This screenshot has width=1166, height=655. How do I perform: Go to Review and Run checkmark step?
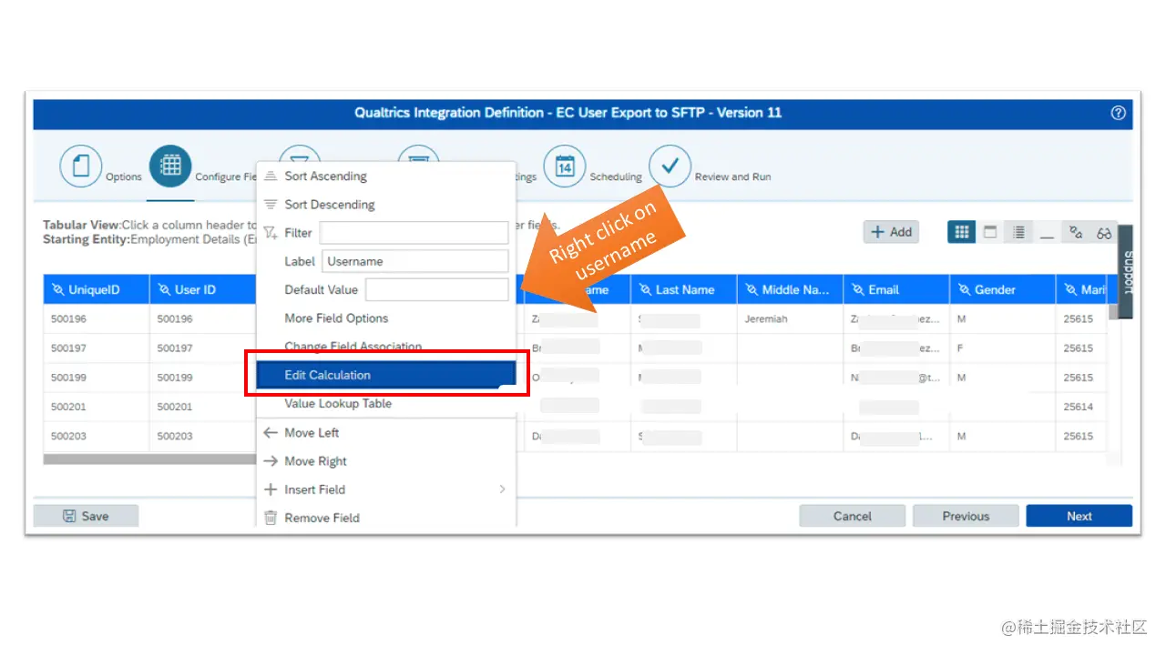[670, 166]
